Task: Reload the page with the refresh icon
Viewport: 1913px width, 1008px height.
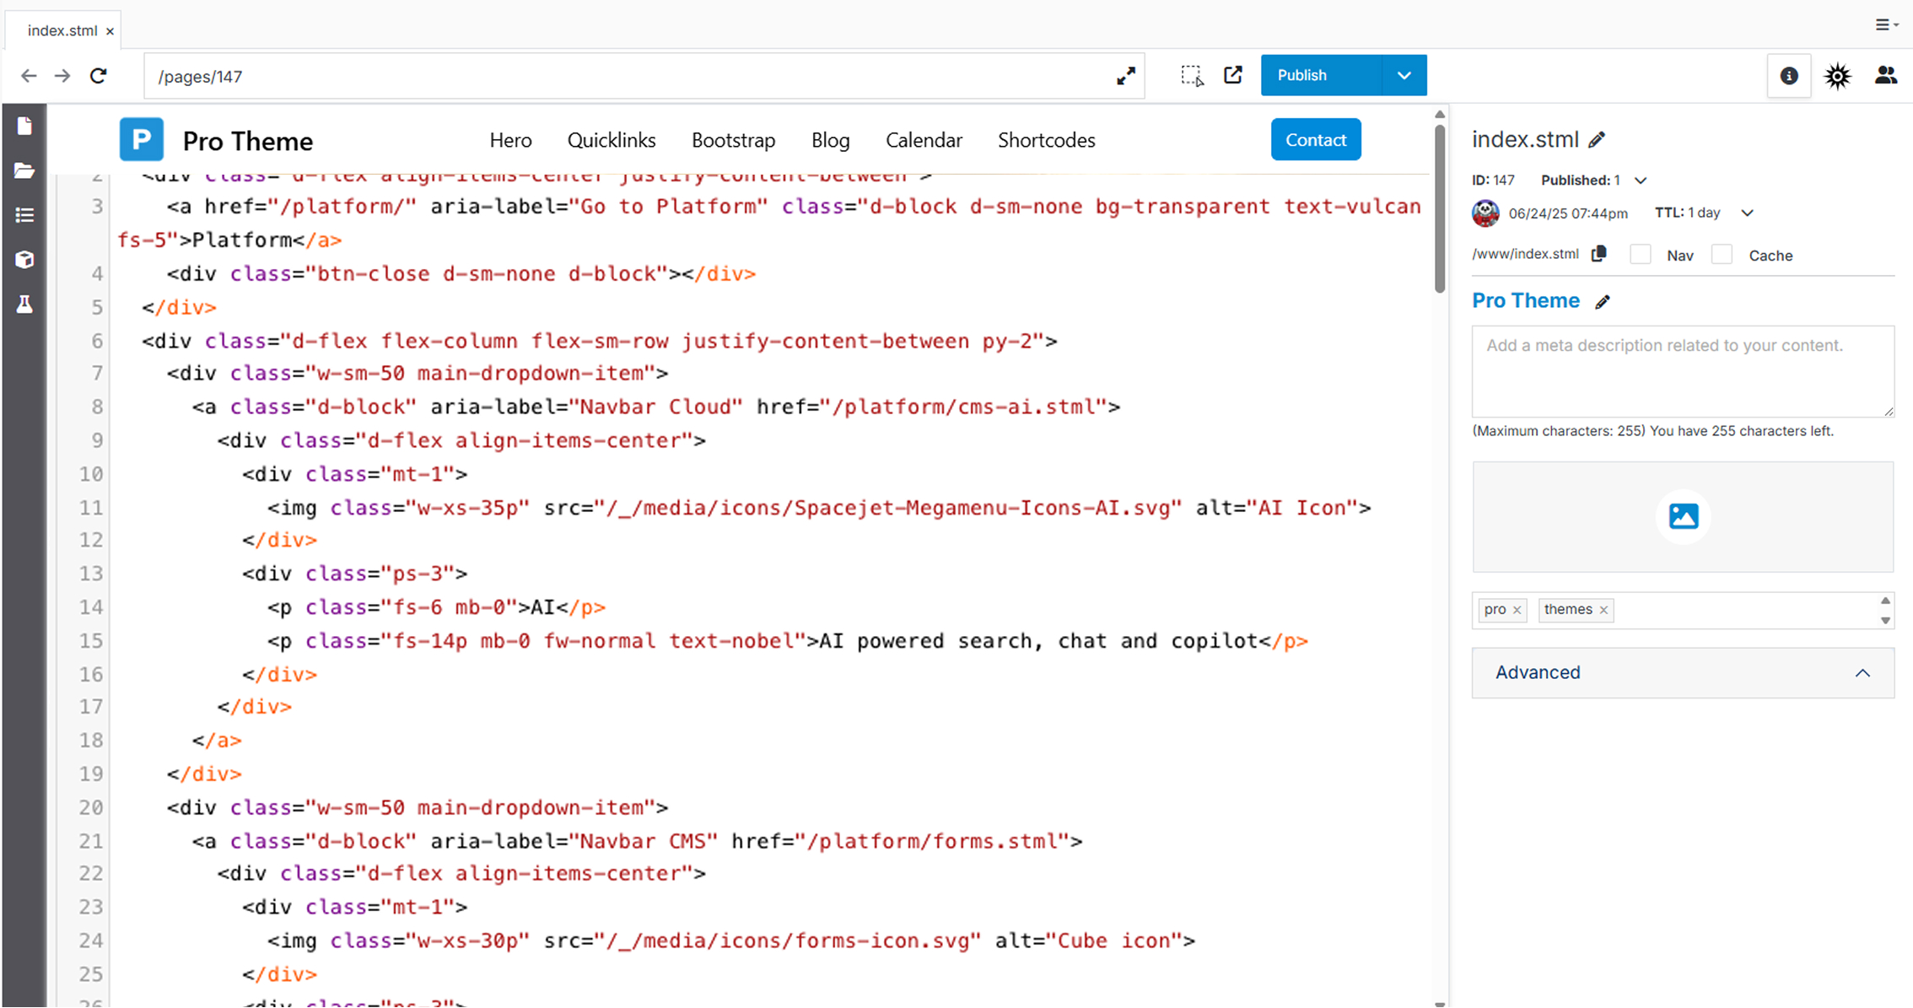Action: click(99, 76)
